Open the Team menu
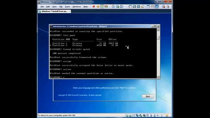The image size is (210, 118). click(67, 7)
